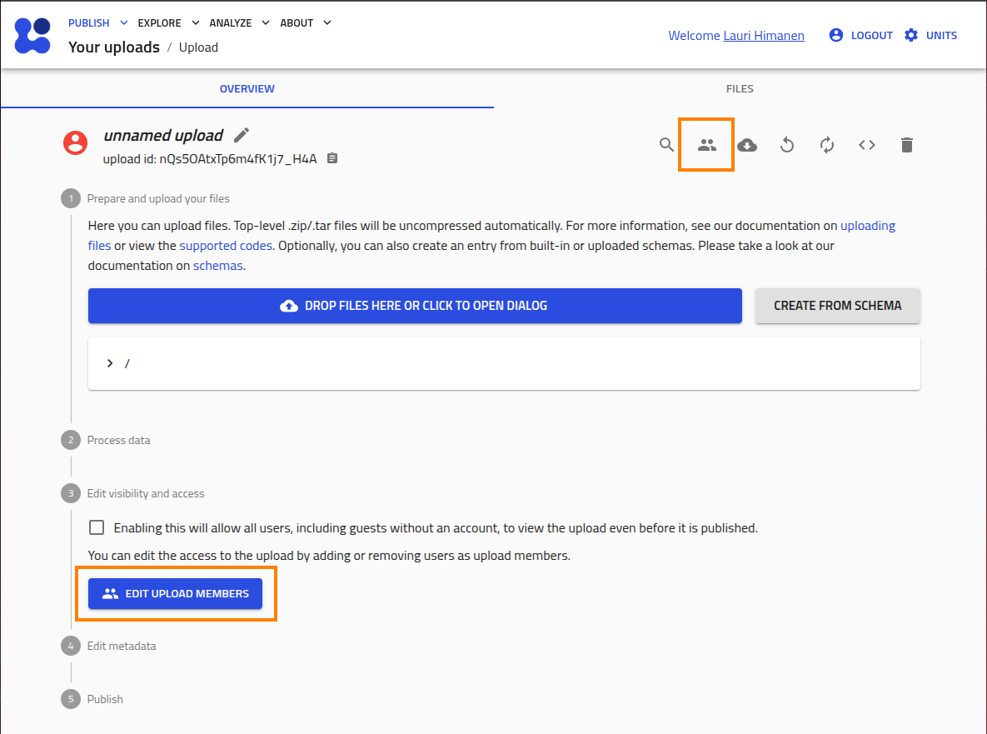The image size is (987, 734).
Task: Expand the root folder "/" tree
Action: pyautogui.click(x=110, y=363)
